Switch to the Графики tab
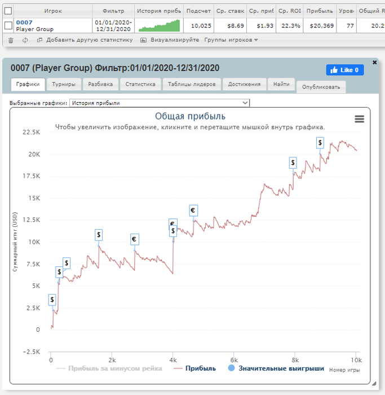This screenshot has height=395, width=385. tap(28, 84)
